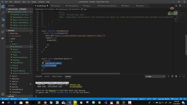Click the no-unreachable link in terminal
The width and height of the screenshot is (187, 105).
coord(76,87)
